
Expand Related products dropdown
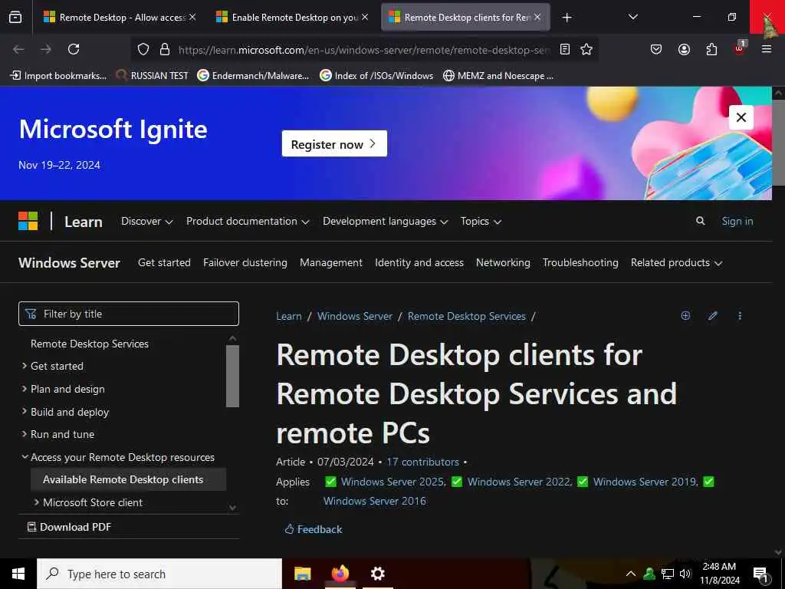point(676,262)
